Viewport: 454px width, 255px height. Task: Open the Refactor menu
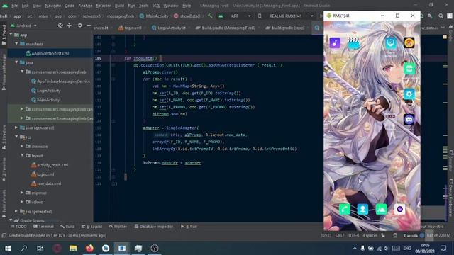click(x=104, y=6)
